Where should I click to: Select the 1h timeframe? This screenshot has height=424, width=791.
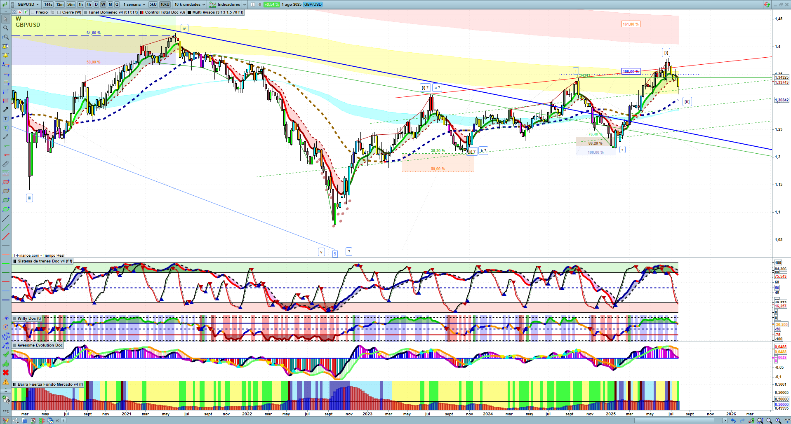click(x=80, y=5)
